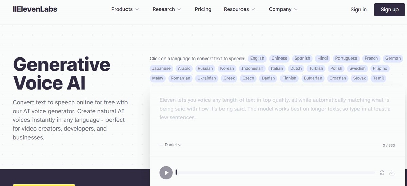The width and height of the screenshot is (407, 186).
Task: Open the Products dropdown menu
Action: [125, 9]
